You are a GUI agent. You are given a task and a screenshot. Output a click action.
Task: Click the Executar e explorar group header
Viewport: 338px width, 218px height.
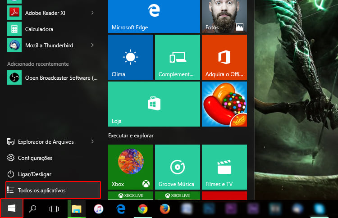coord(131,136)
